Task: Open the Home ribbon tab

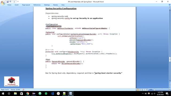Action: pos(9,5)
